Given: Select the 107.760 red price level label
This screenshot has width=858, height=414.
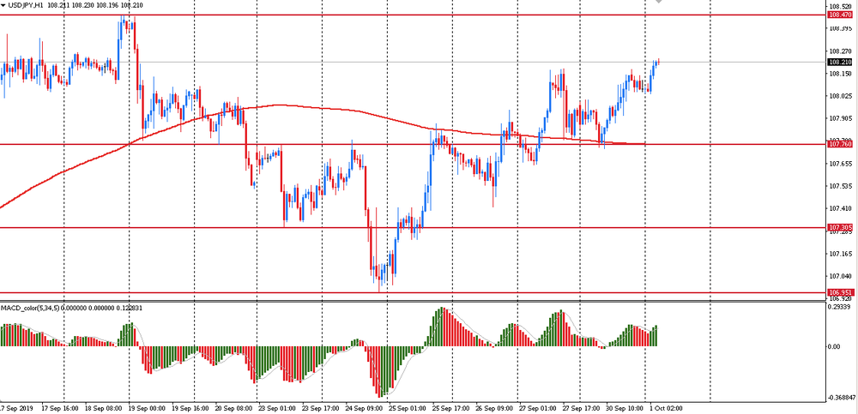Looking at the screenshot, I should tap(841, 144).
